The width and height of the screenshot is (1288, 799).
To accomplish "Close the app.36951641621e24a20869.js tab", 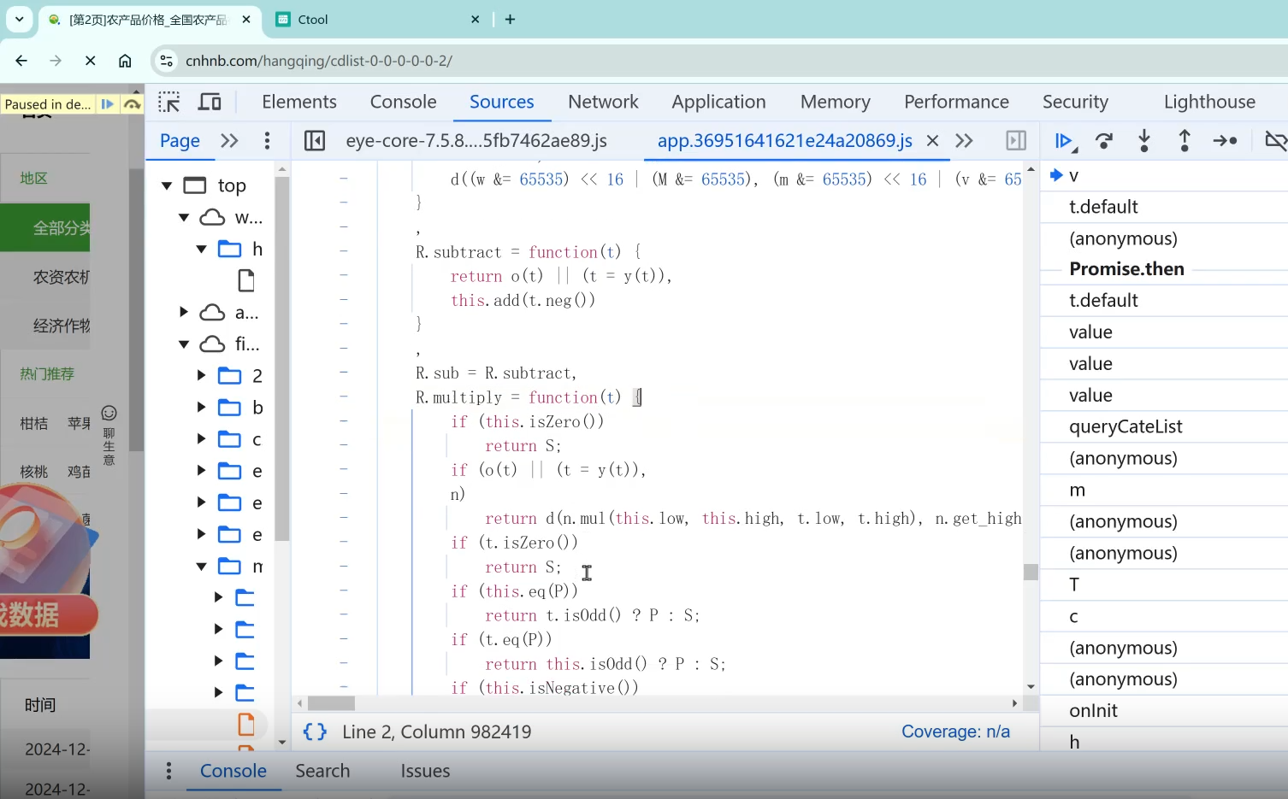I will 932,140.
